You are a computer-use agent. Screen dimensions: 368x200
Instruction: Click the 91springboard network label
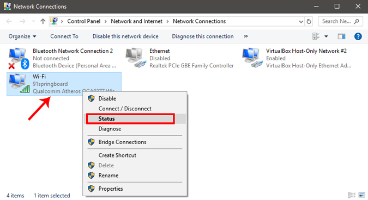pyautogui.click(x=50, y=84)
